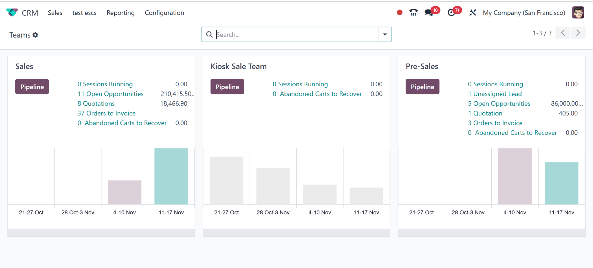Click the red recording indicator icon
Viewport: 593px width, 268px height.
coord(400,12)
